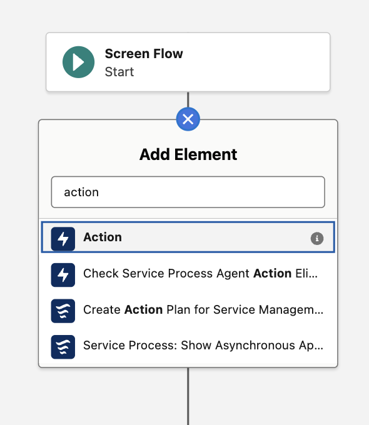Viewport: 369px width, 425px height.
Task: Click the Create Action Plan flow icon
Action: click(x=63, y=311)
